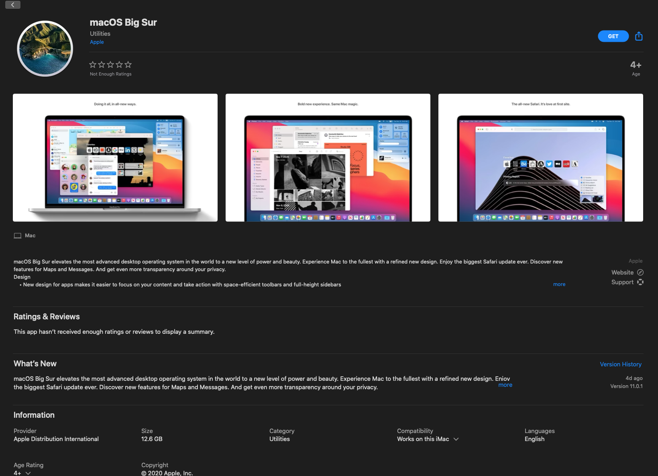Click the Ratings & Reviews heading
658x476 pixels.
[47, 317]
